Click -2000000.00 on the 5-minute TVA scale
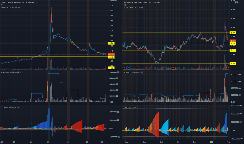This screenshot has width=244, height=144. click(x=115, y=137)
